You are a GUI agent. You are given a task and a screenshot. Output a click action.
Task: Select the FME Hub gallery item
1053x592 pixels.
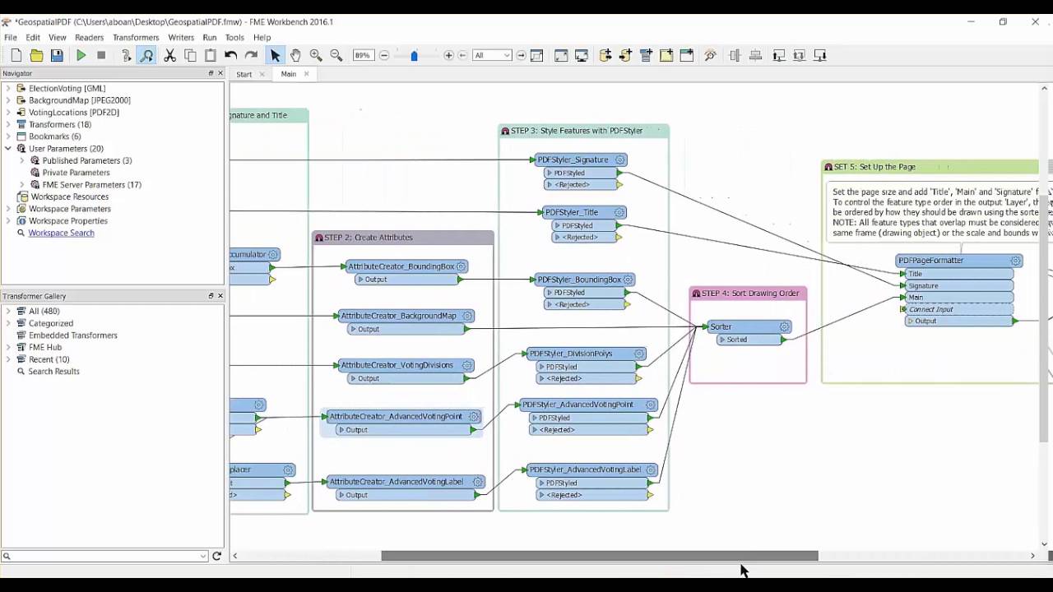pyautogui.click(x=45, y=347)
